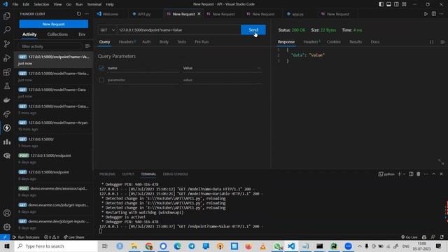448x252 pixels.
Task: Open the Manage gear icon
Action: click(x=7, y=227)
